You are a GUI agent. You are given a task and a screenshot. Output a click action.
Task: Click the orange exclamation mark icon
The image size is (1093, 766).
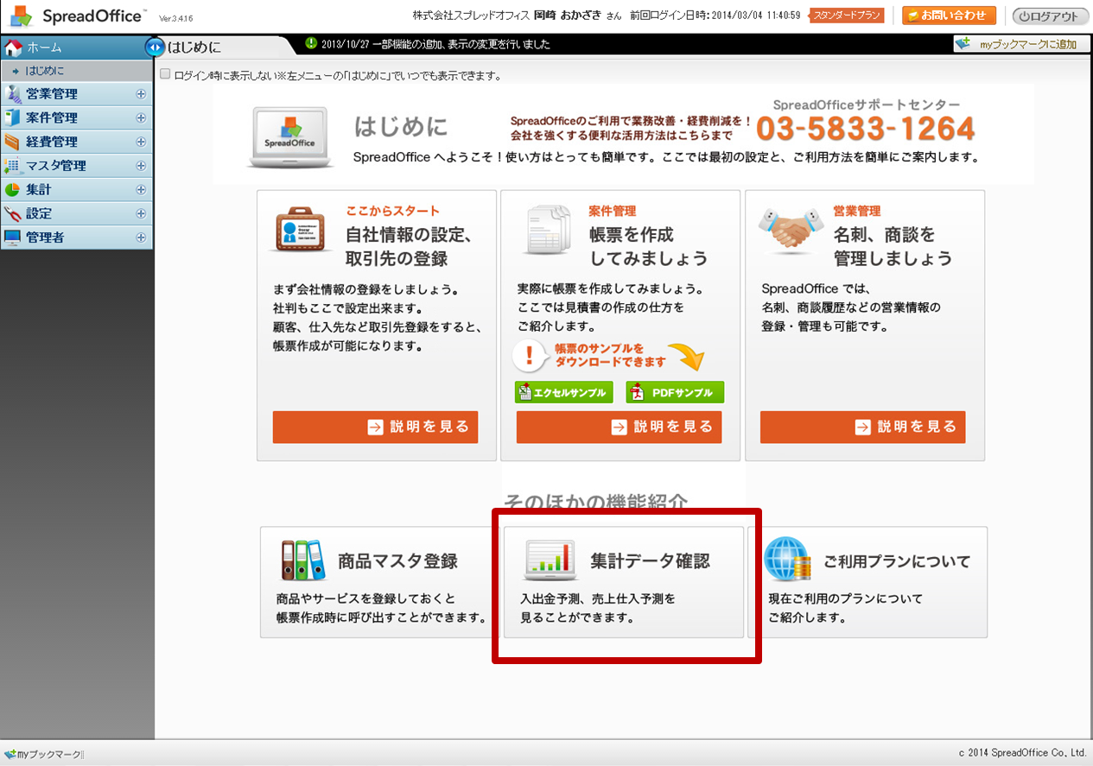[529, 355]
